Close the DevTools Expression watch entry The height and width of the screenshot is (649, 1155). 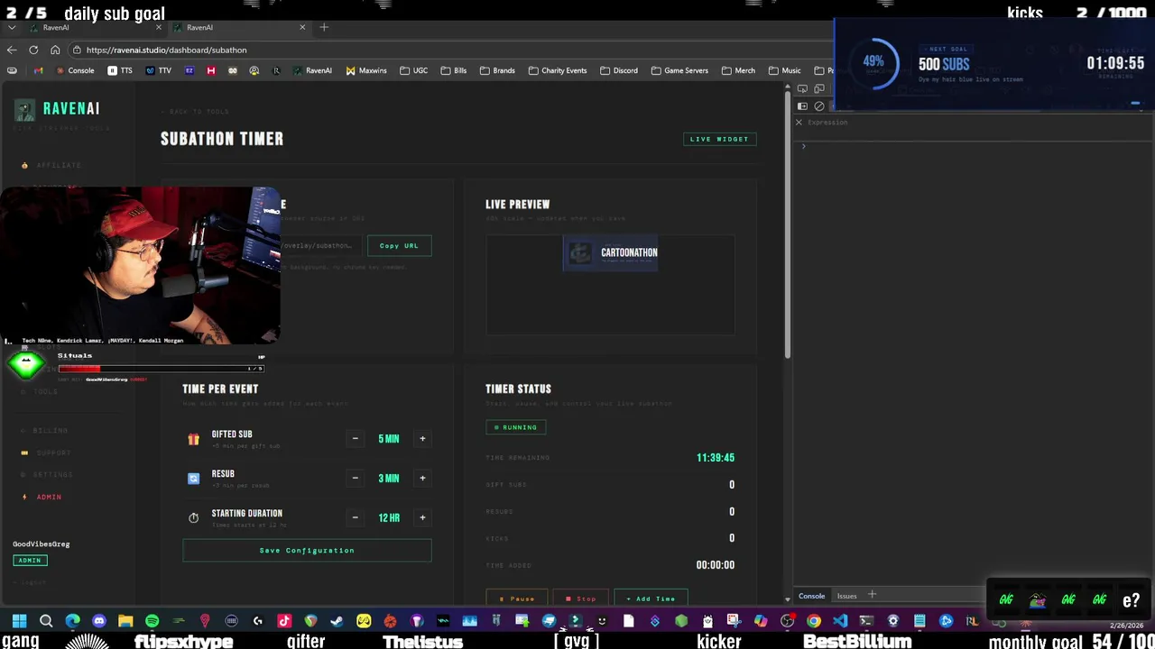799,122
